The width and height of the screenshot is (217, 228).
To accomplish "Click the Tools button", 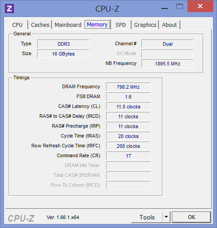I will point(147,217).
